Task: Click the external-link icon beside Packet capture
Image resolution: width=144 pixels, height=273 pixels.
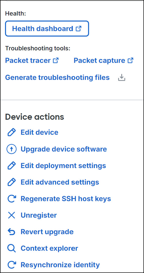Action: click(x=130, y=60)
